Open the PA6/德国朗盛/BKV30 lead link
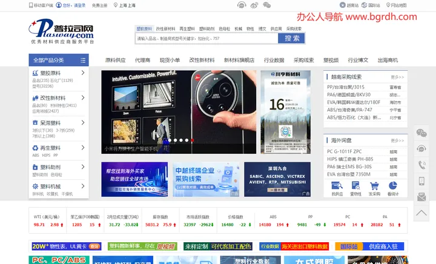Viewport: 436px width, 264px height. pyautogui.click(x=349, y=95)
